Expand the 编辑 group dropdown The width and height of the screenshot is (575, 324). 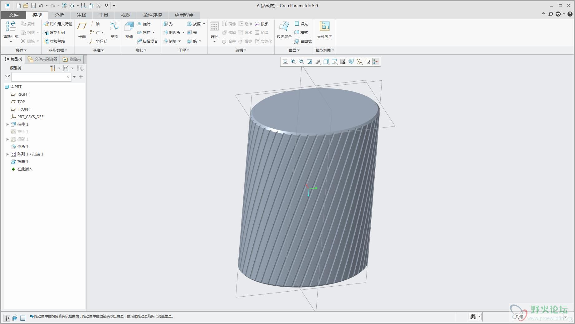241,50
